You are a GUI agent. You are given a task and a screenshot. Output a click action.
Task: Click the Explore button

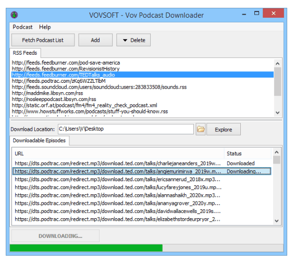[224, 129]
